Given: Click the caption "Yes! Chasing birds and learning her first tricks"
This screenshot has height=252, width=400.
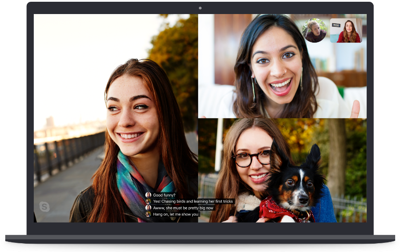Looking at the screenshot, I should tap(193, 202).
